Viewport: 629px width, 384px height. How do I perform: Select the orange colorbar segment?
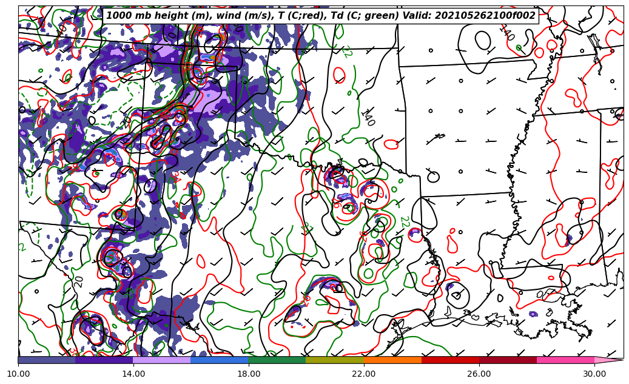(392, 360)
